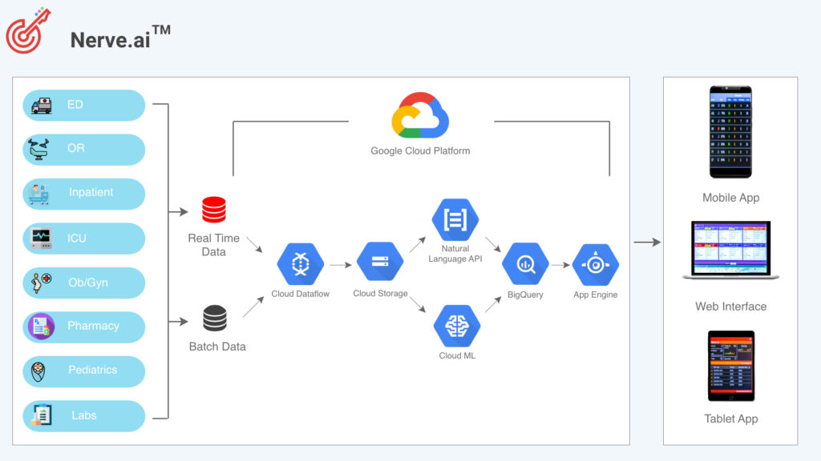Click the BigQuery label
The width and height of the screenshot is (821, 461).
coord(525,295)
